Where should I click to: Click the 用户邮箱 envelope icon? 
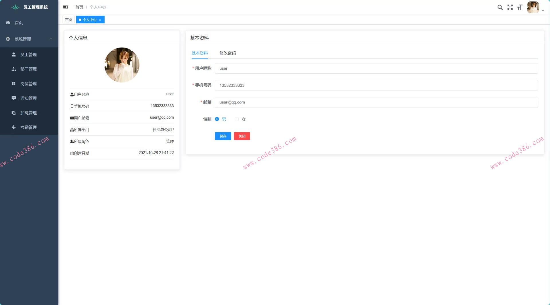[72, 118]
